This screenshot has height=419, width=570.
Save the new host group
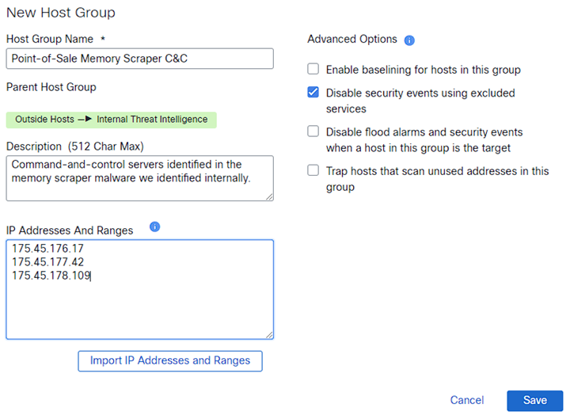click(534, 401)
